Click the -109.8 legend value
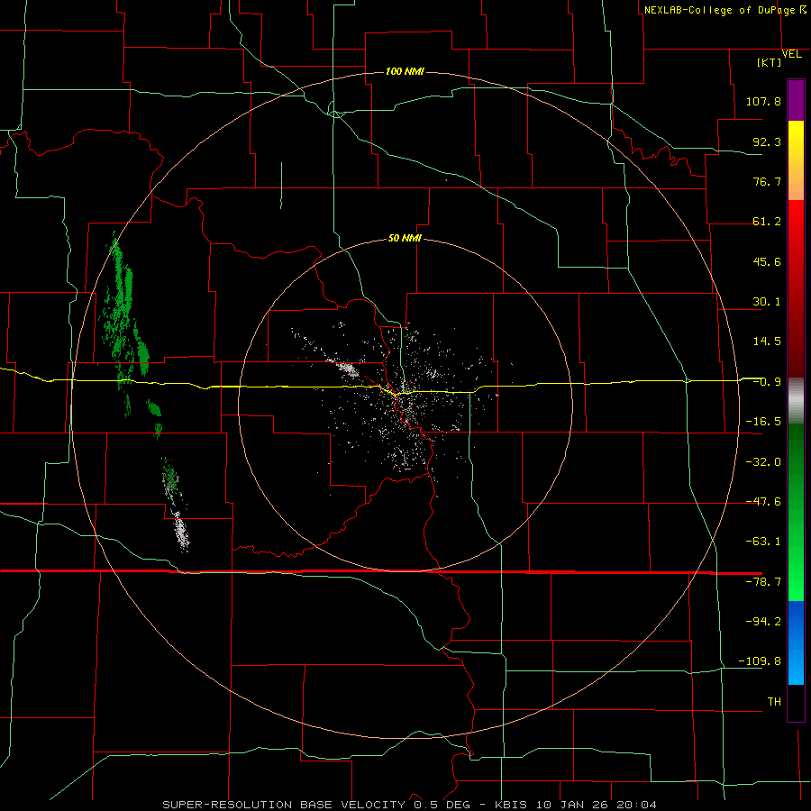The width and height of the screenshot is (811, 811). [x=760, y=661]
